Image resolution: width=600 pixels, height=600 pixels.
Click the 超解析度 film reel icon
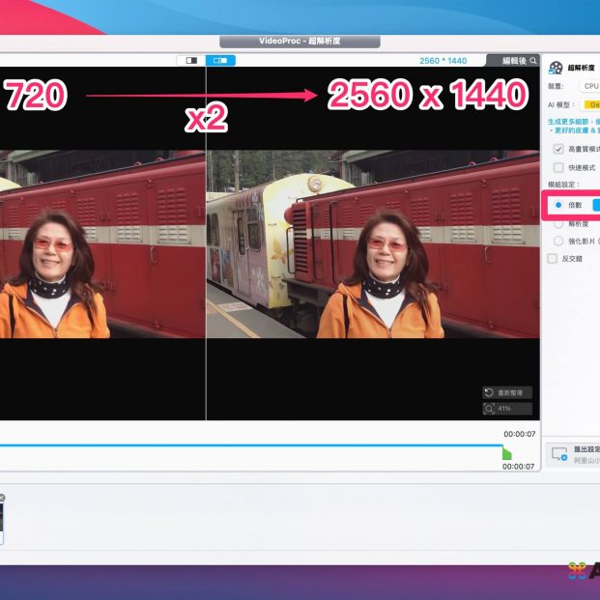[556, 68]
